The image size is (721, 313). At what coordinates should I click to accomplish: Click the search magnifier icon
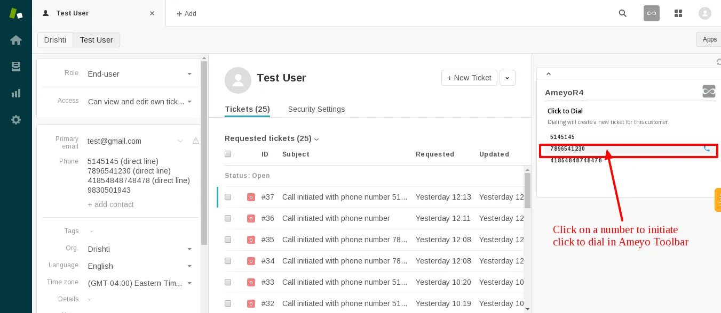coord(623,13)
